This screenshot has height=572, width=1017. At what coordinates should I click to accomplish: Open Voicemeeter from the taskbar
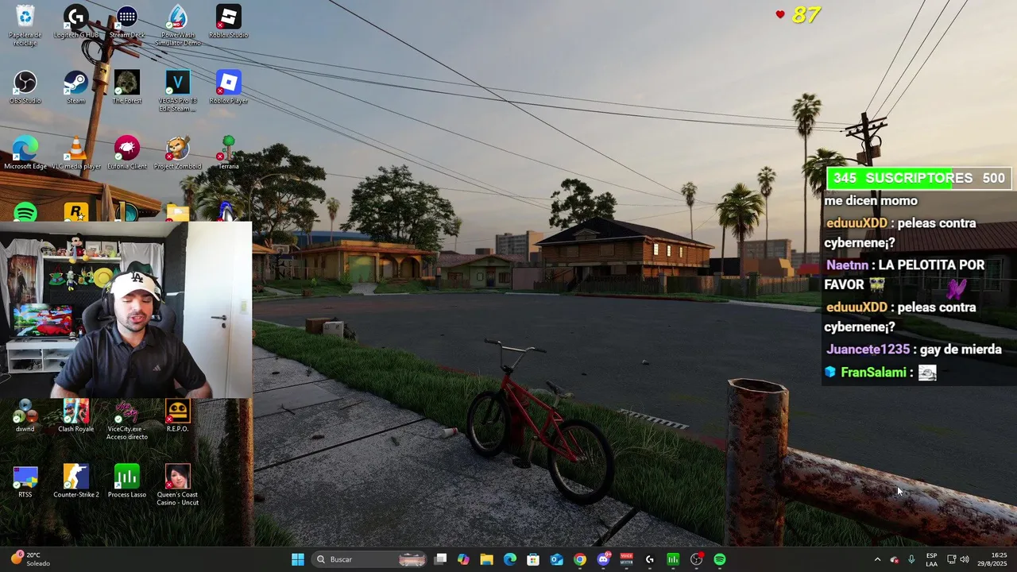[626, 559]
